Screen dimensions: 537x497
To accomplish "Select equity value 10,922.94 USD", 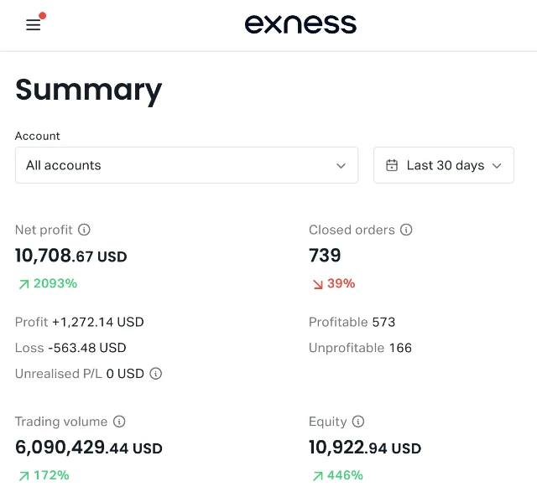I will pyautogui.click(x=365, y=448).
